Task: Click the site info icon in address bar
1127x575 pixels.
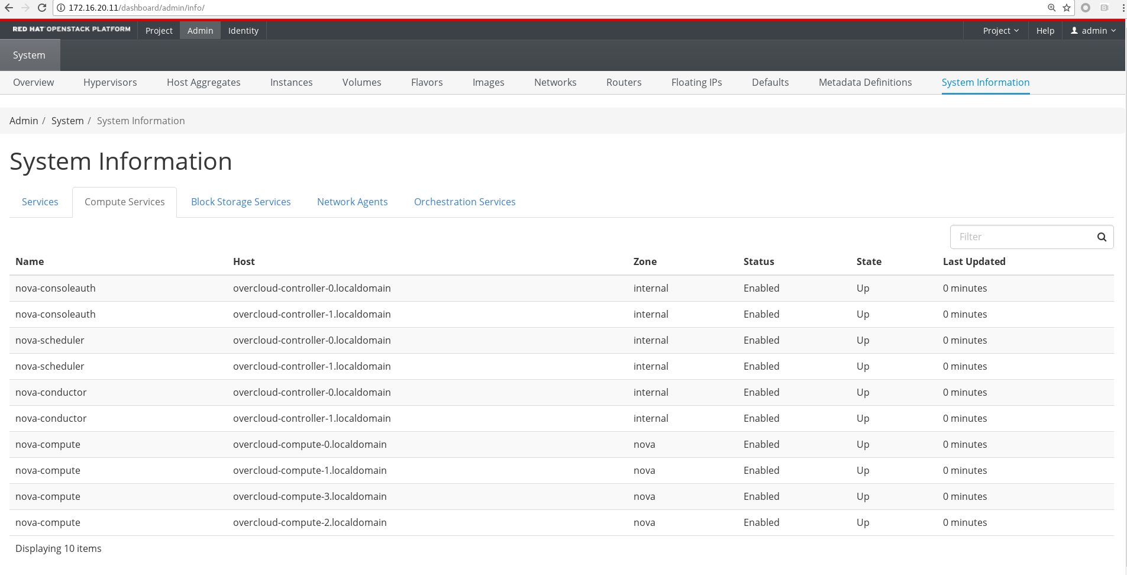Action: 61,8
